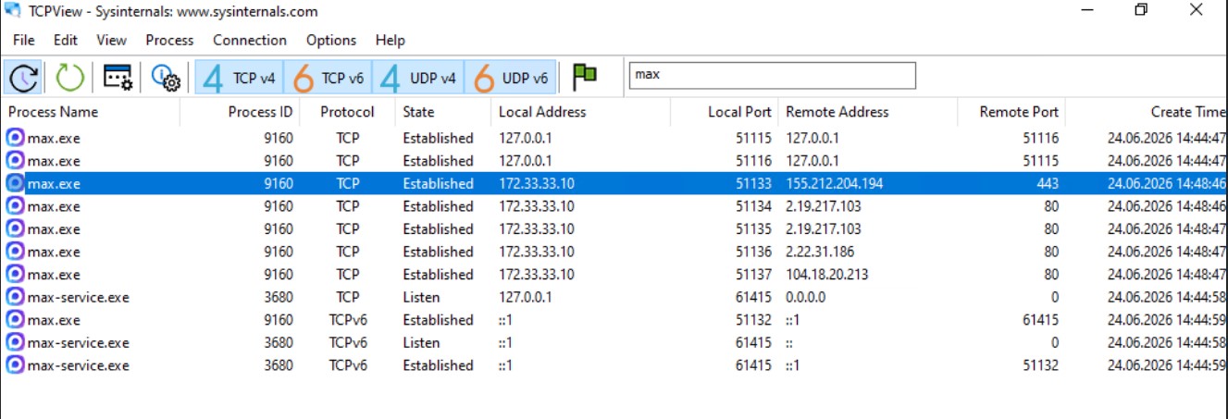Open the Connection menu

[250, 40]
